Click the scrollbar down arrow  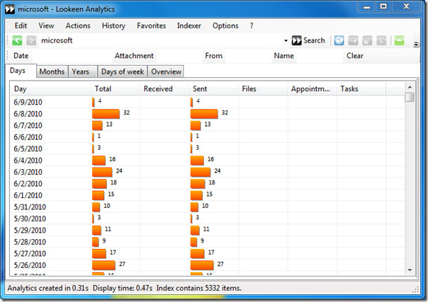pos(410,270)
